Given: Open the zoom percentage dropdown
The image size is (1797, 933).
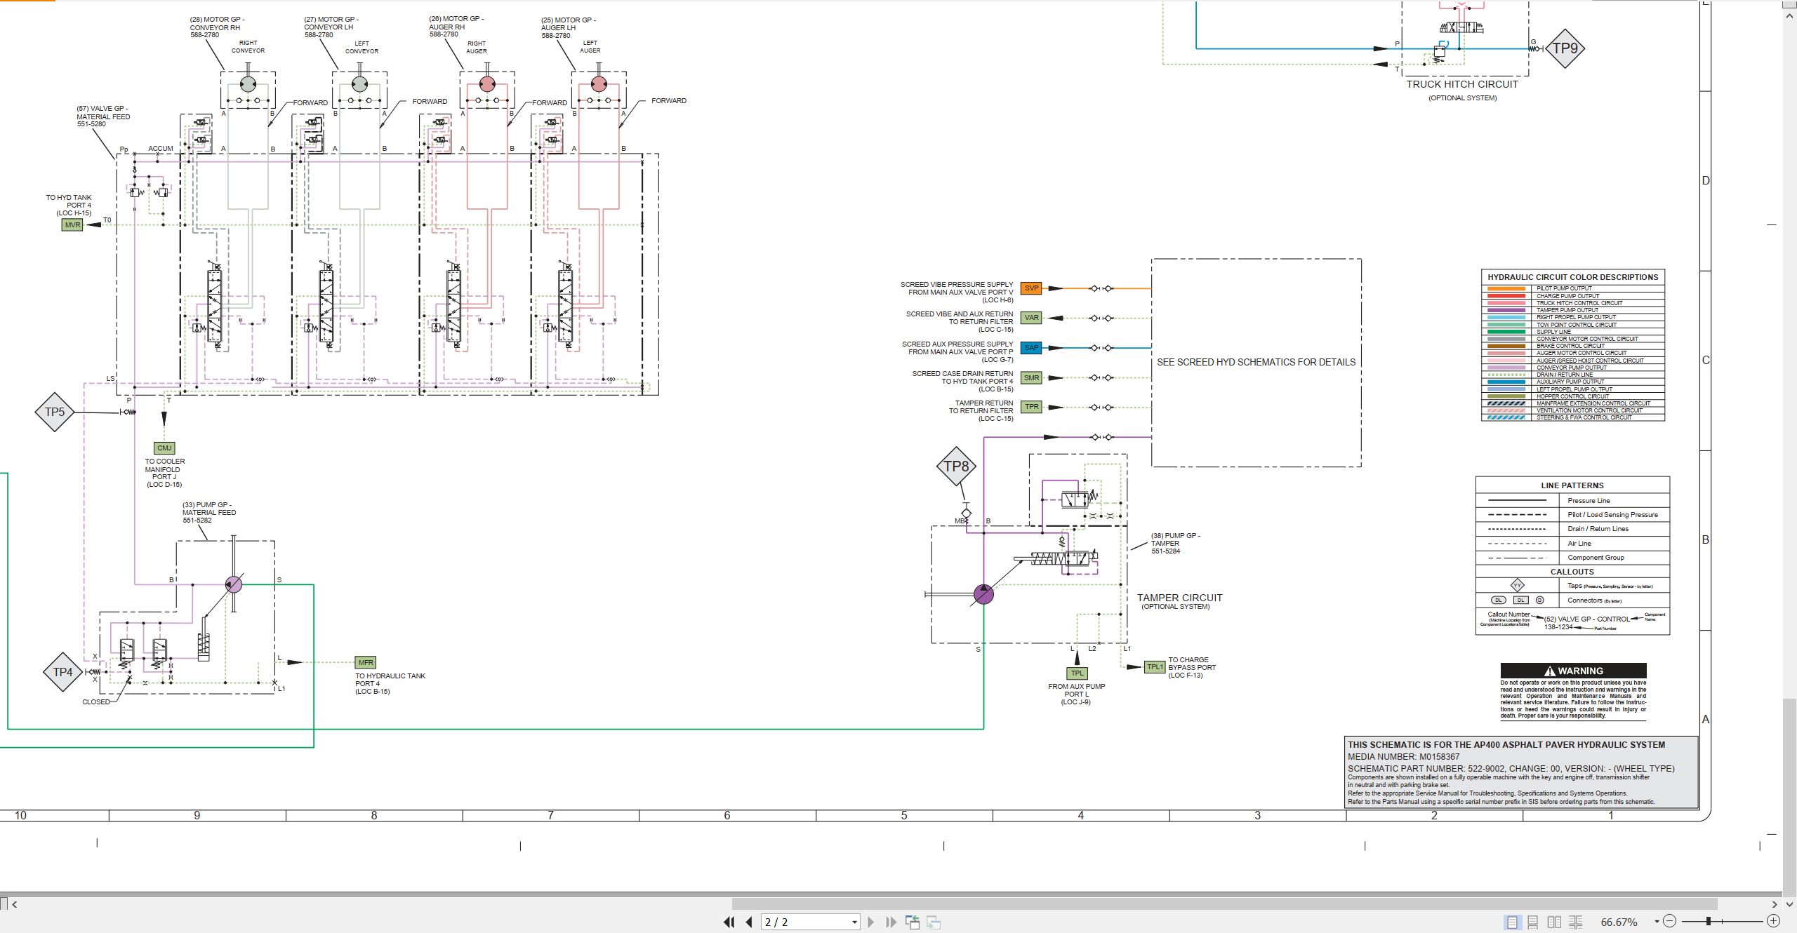Looking at the screenshot, I should (1657, 922).
